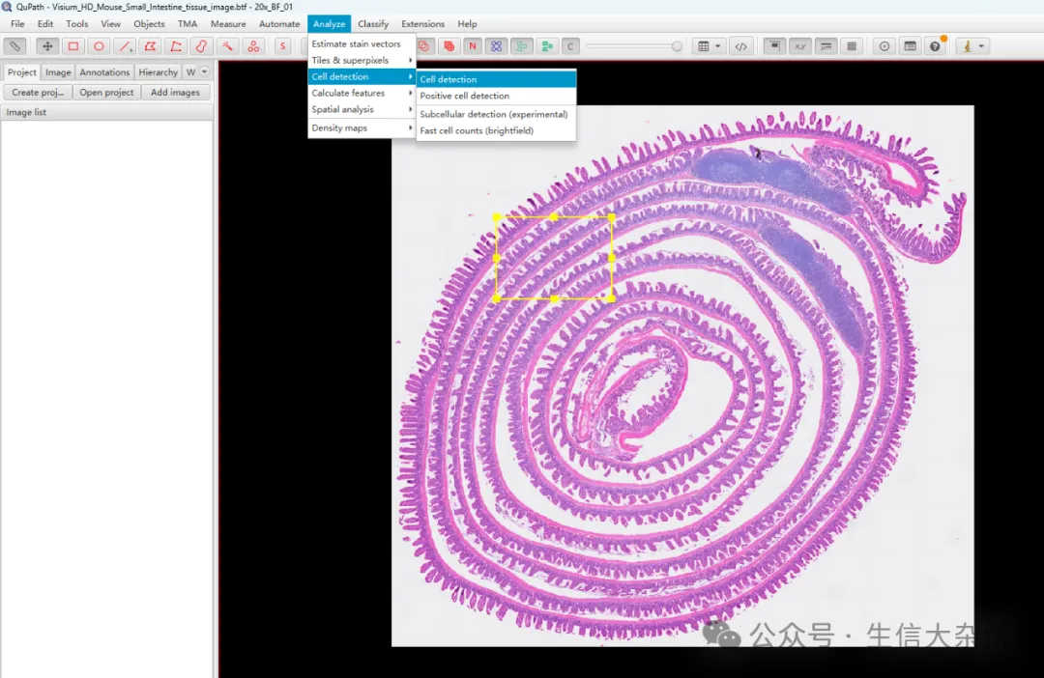Open the File menu

point(17,23)
